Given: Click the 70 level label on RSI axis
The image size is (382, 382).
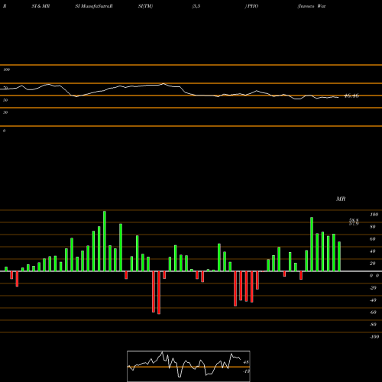Looking at the screenshot, I should click(5, 88).
